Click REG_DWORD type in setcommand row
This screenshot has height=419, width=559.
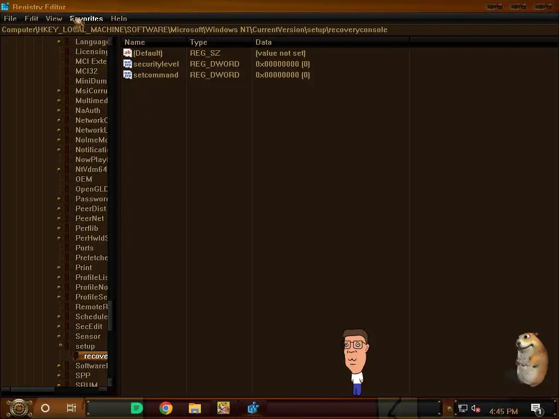pos(215,75)
